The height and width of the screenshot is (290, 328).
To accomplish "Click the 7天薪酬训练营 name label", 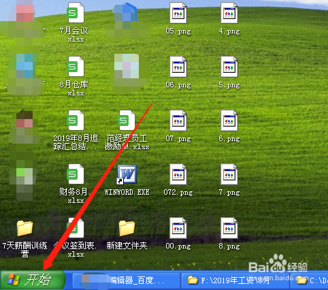I will (24, 249).
